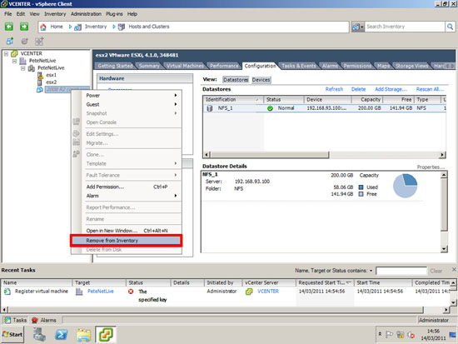458x344 pixels.
Task: Open the Windows Start menu
Action: pos(12,335)
